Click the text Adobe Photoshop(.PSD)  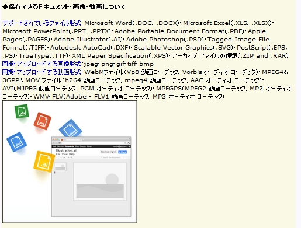tap(165, 40)
